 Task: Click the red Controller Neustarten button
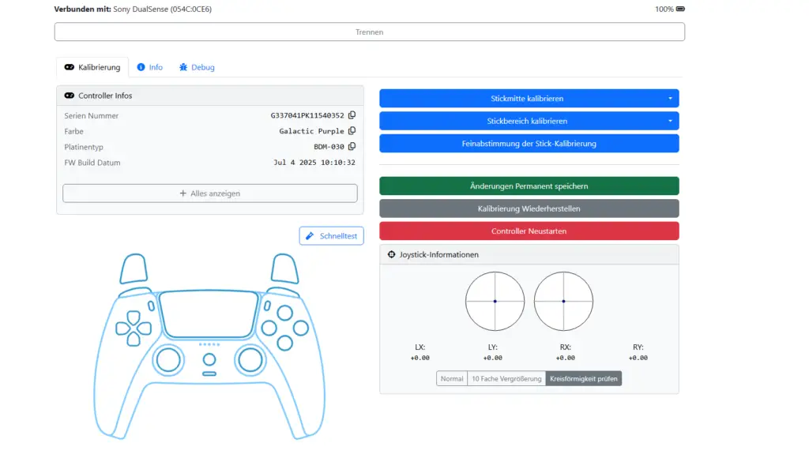coord(529,231)
